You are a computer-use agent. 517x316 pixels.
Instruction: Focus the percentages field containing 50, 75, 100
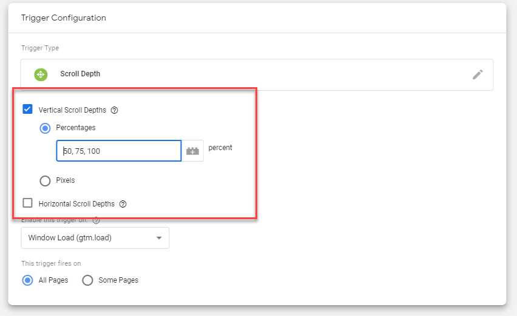[x=119, y=151]
